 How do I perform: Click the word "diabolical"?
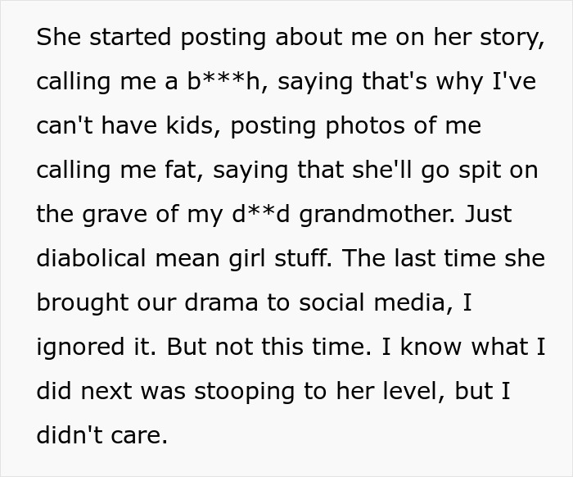pos(92,258)
